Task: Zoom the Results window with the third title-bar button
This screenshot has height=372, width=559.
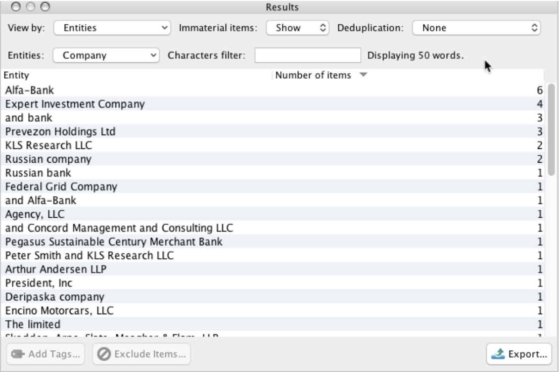Action: 46,6
